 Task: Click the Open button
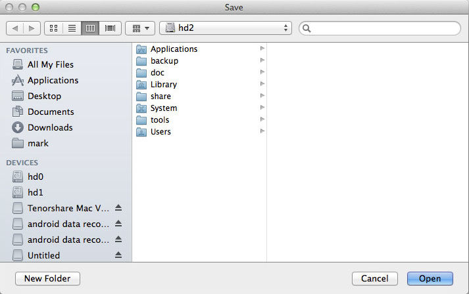pyautogui.click(x=430, y=278)
